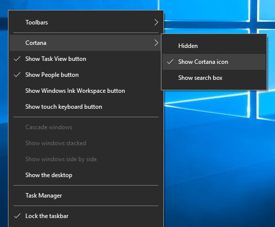The height and width of the screenshot is (227, 275).
Task: Expand the Toolbars submenu arrow
Action: (x=156, y=22)
